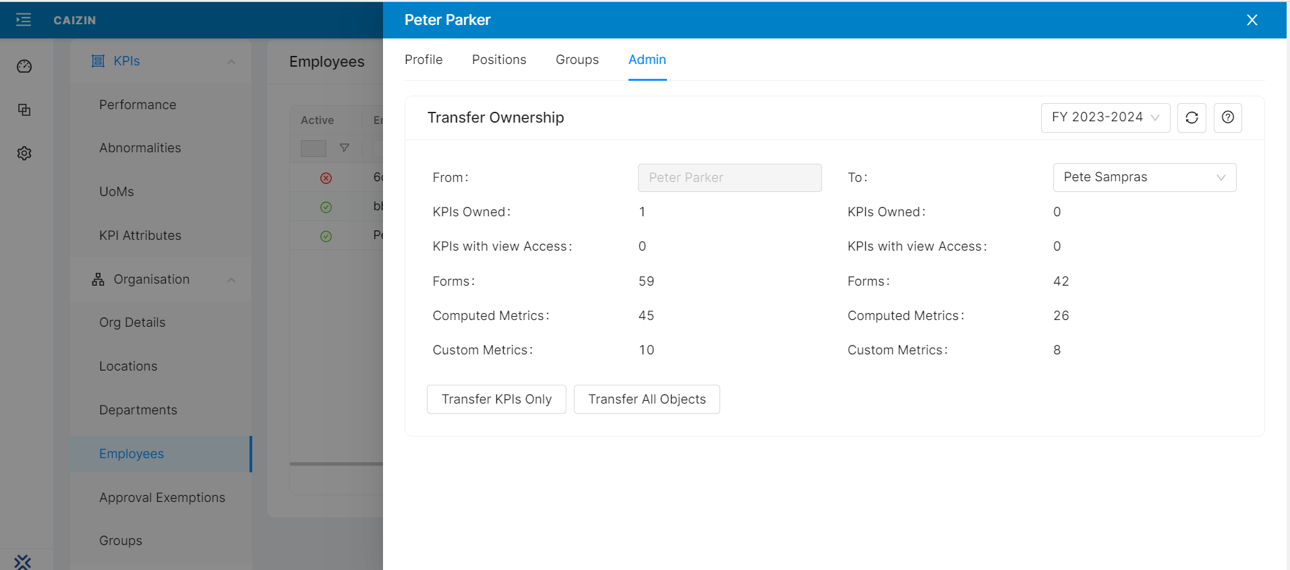Switch to the Positions tab
Image resolution: width=1290 pixels, height=570 pixels.
(x=498, y=60)
